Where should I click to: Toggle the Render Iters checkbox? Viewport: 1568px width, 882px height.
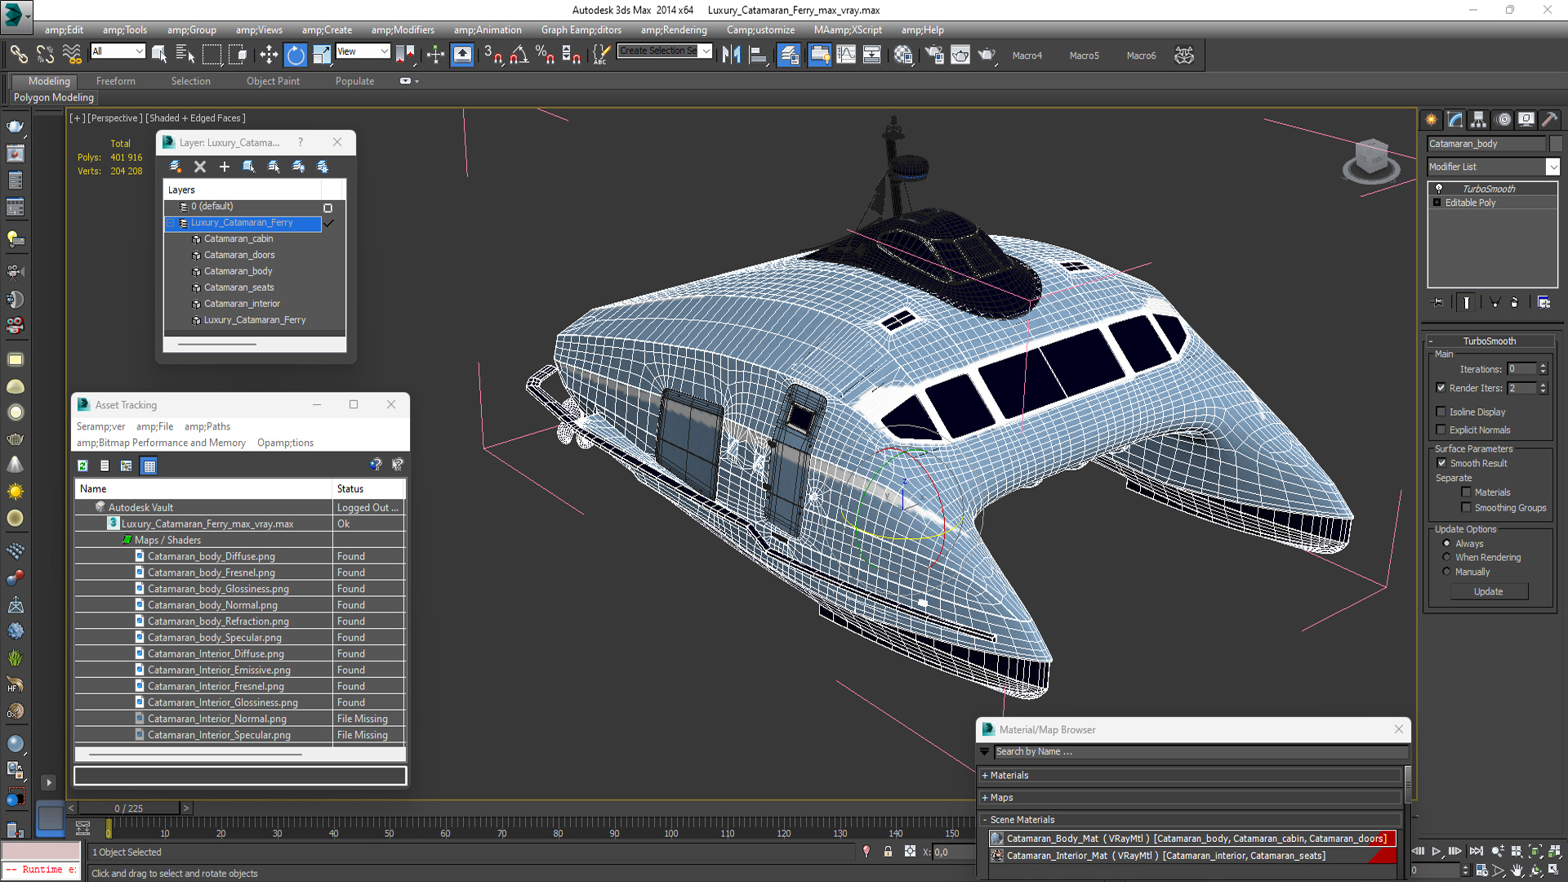click(x=1441, y=388)
